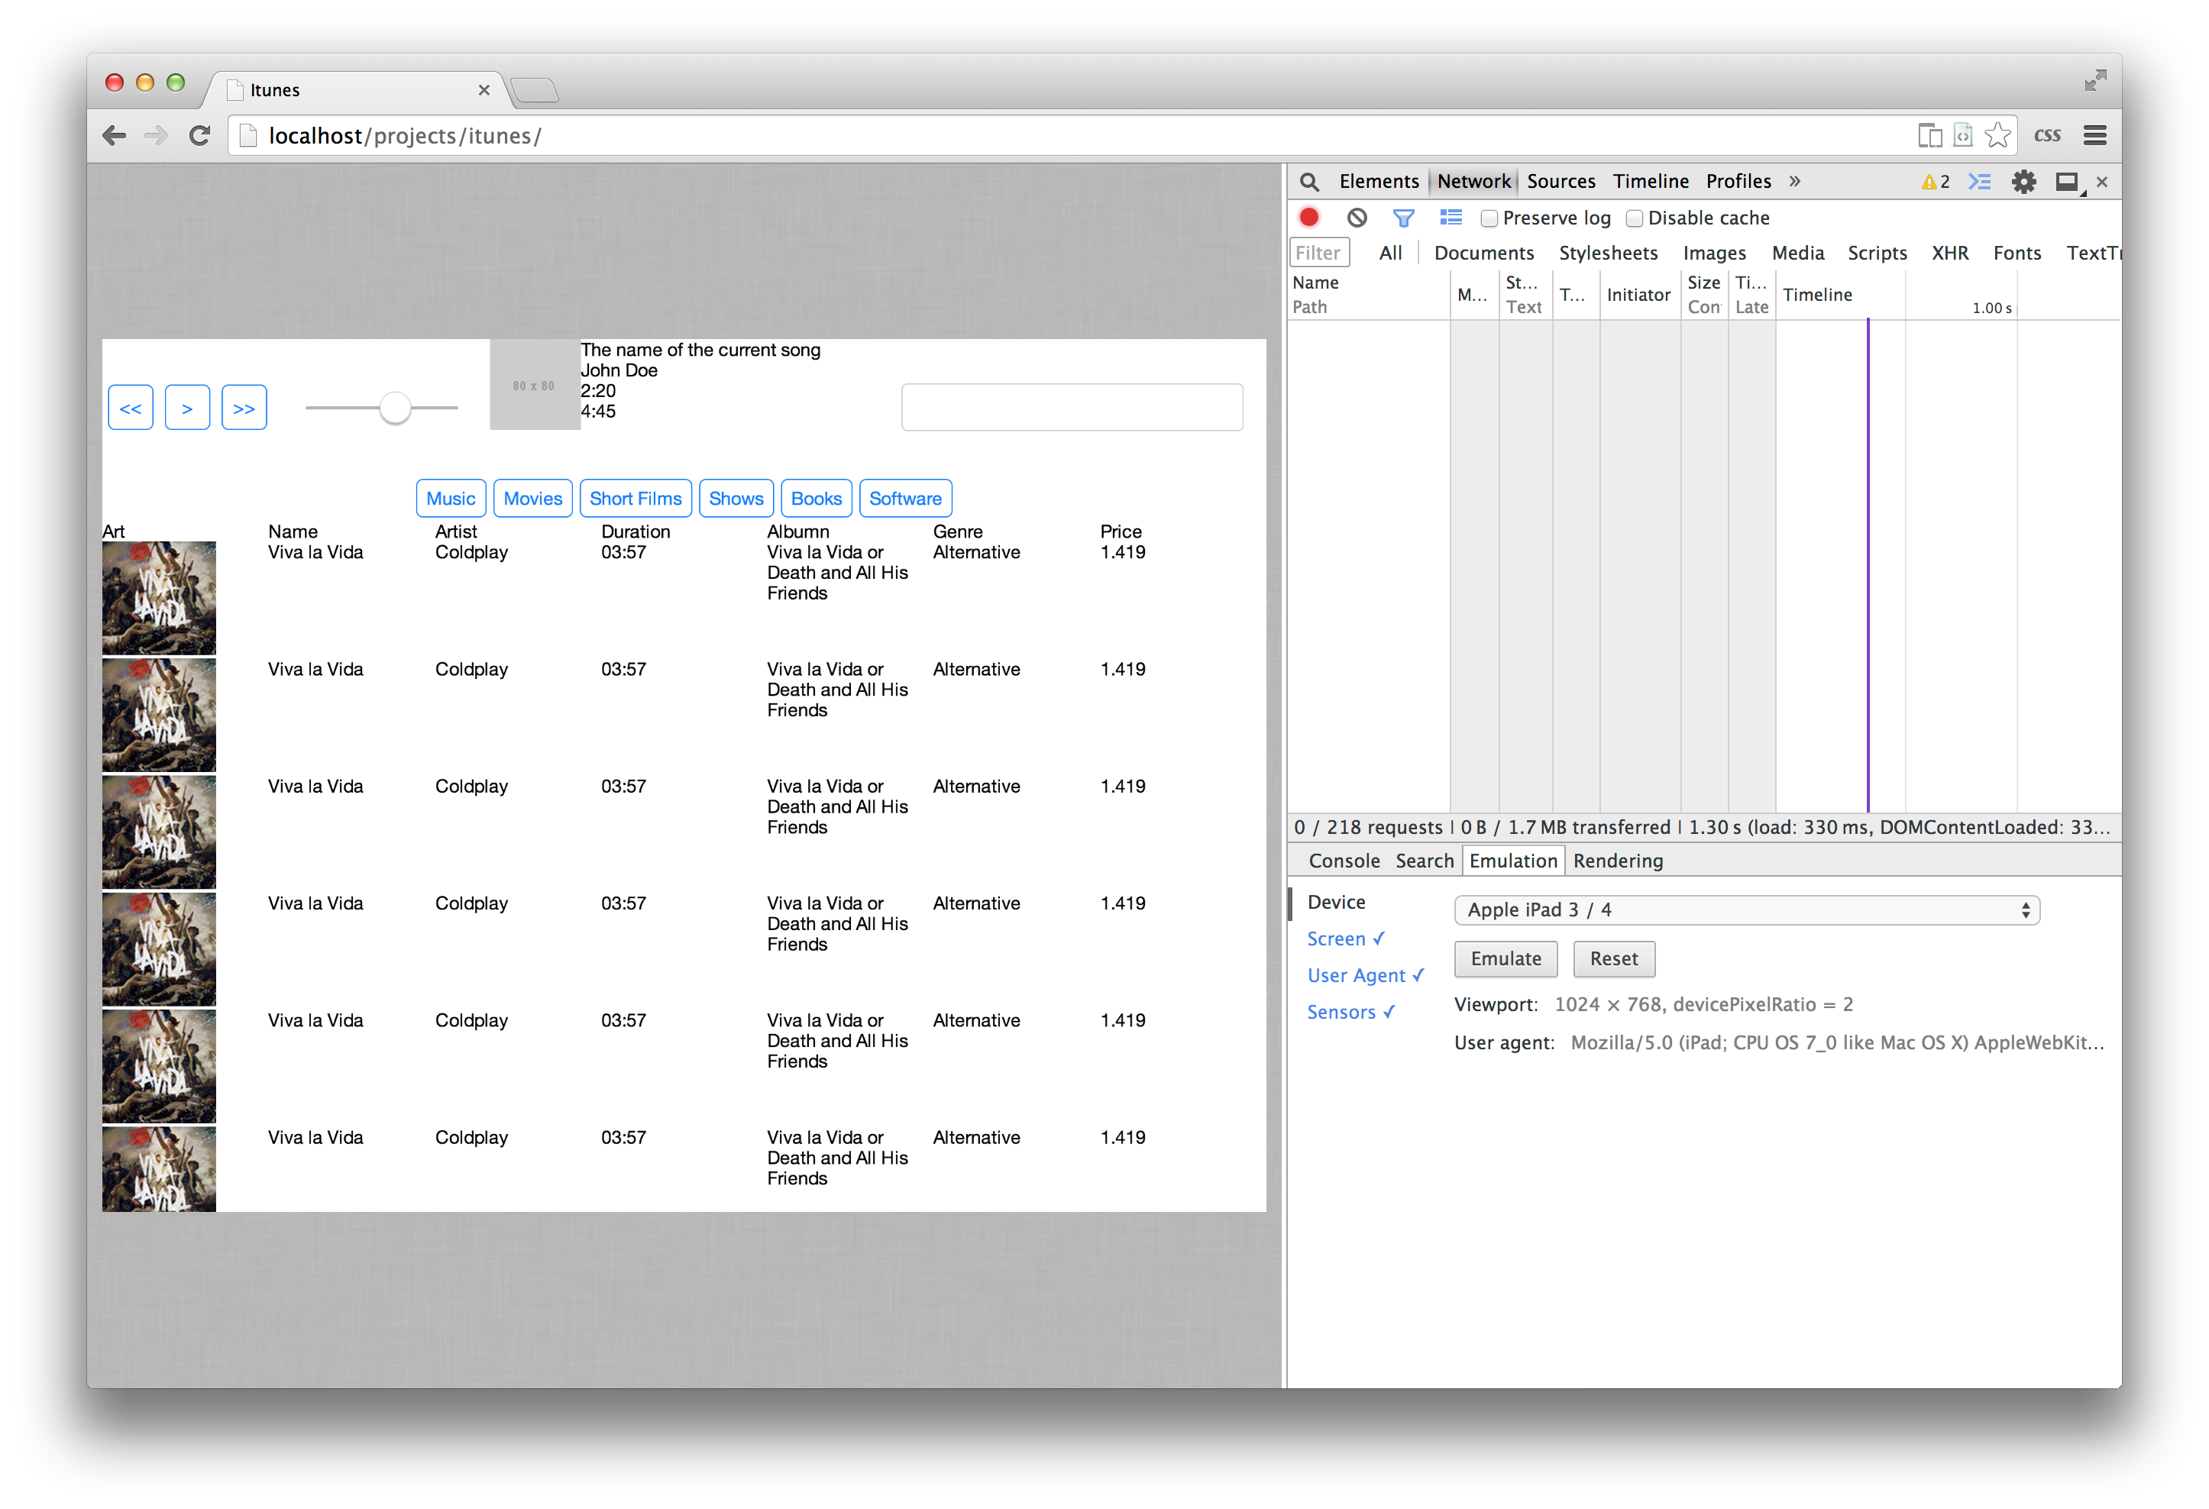Toggle the network filter funnel icon
The image size is (2209, 1509).
click(1403, 218)
